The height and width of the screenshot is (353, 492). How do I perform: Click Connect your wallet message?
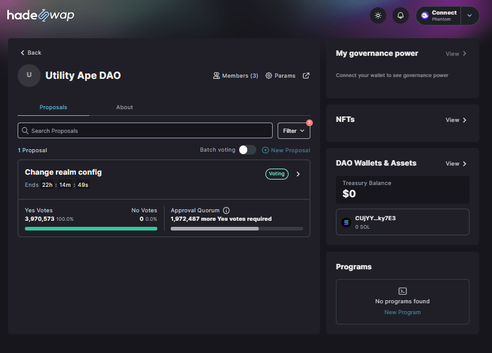(392, 75)
